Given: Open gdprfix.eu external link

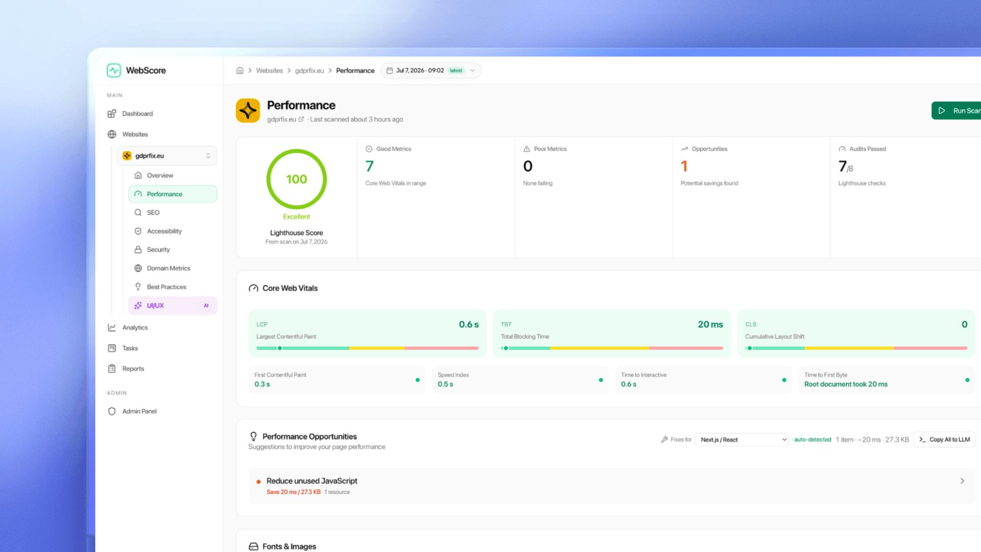Looking at the screenshot, I should [301, 120].
